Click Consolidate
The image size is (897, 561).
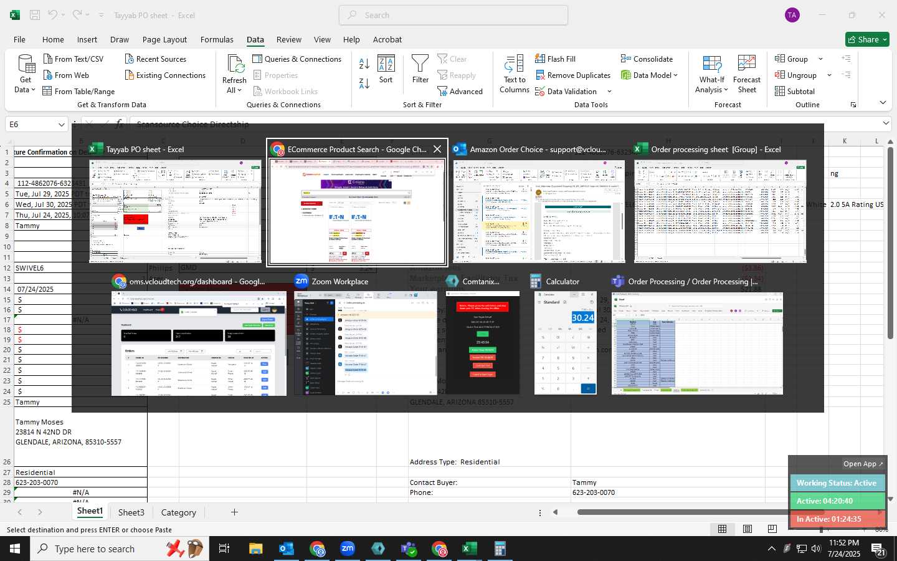click(647, 59)
